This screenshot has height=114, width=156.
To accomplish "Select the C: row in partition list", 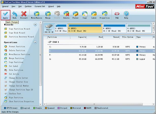I will tap(102, 47).
